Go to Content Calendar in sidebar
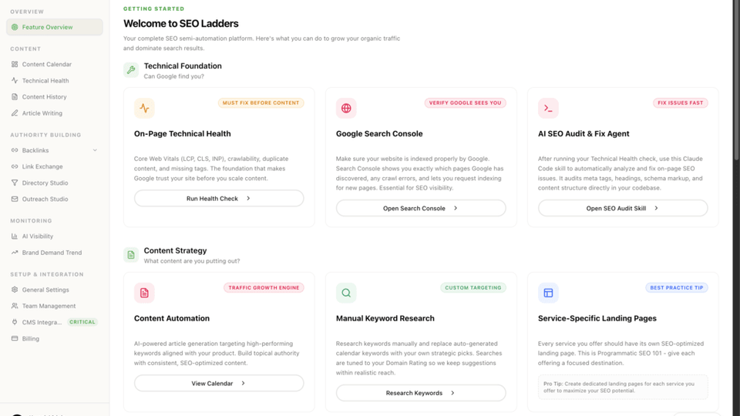 pos(46,65)
